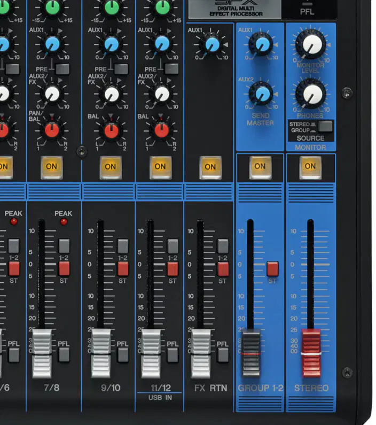Engage the PRE switch on channel 5/6

[x=12, y=69]
